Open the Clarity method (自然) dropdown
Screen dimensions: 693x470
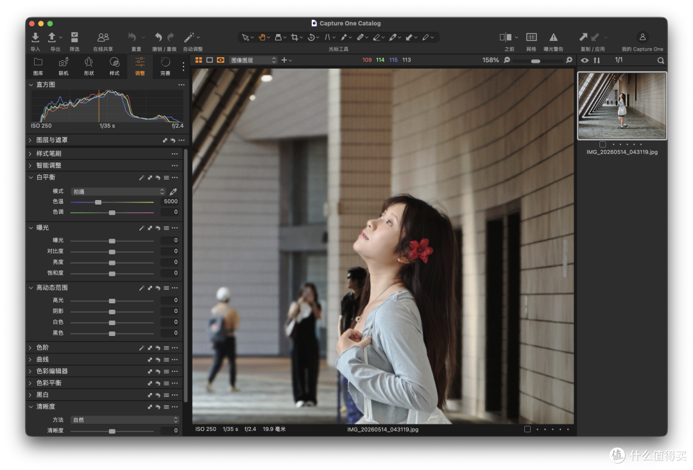tap(125, 419)
